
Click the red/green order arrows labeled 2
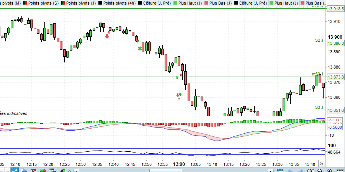(179, 95)
